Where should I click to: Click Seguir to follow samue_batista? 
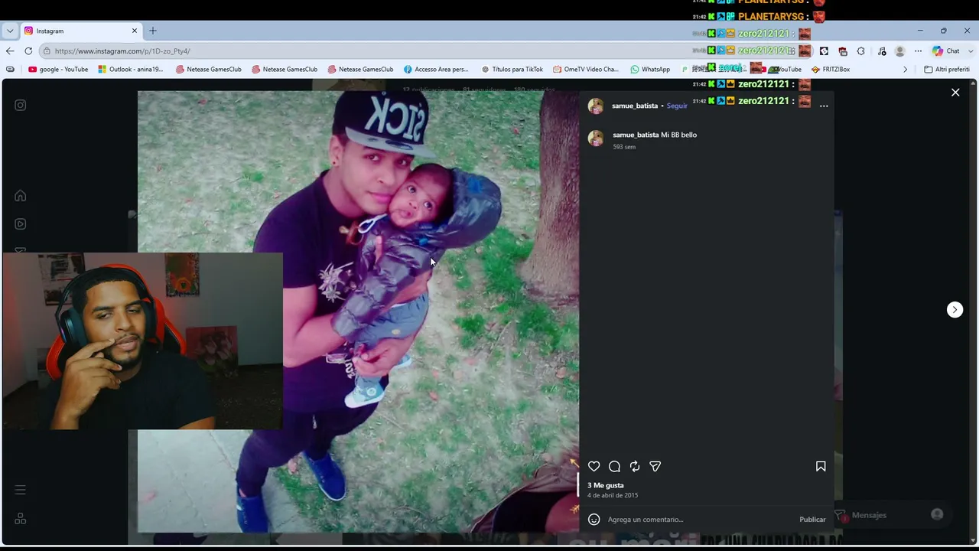[677, 106]
